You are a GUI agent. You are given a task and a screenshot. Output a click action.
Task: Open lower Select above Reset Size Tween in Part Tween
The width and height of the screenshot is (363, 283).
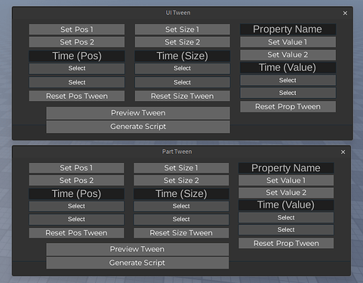(181, 220)
